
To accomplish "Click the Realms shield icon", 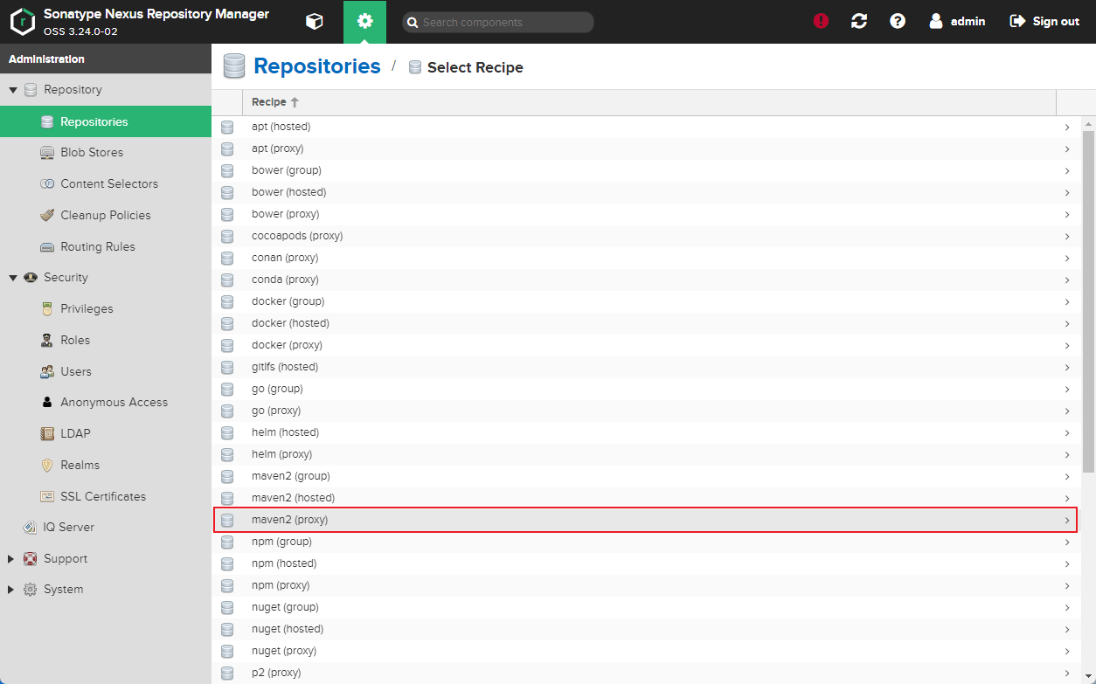I will pyautogui.click(x=47, y=465).
